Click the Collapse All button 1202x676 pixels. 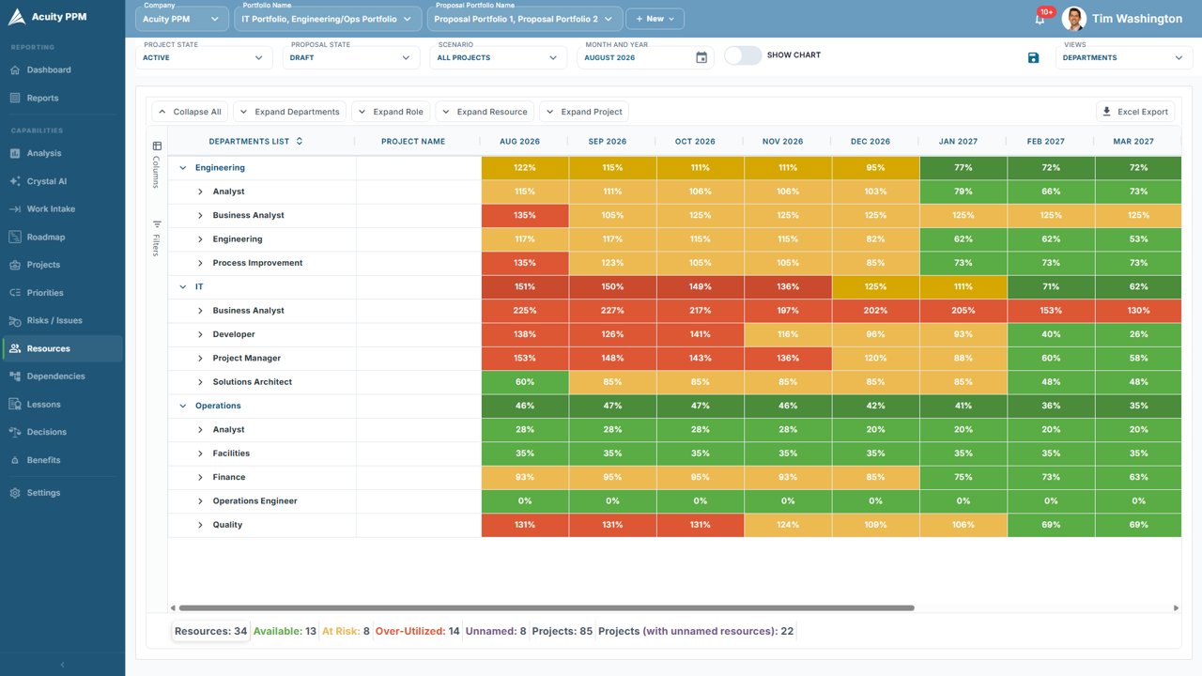(190, 112)
